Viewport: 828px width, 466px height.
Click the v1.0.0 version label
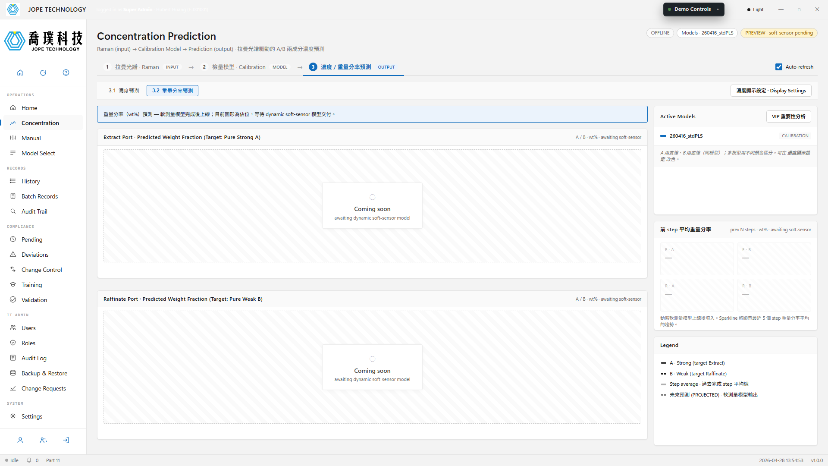(x=817, y=460)
